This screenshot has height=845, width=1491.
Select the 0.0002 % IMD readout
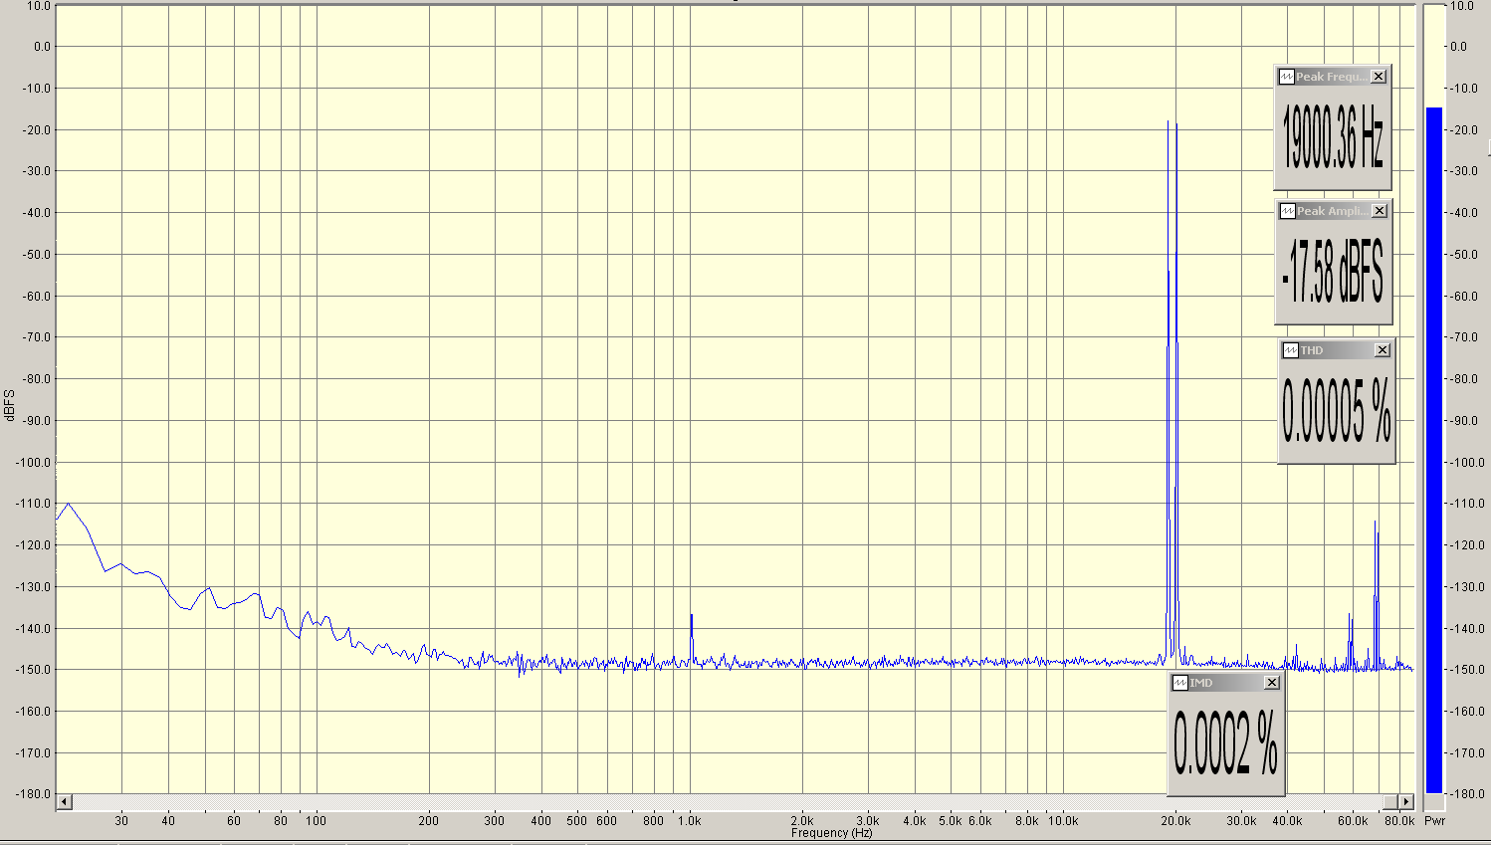pos(1225,742)
